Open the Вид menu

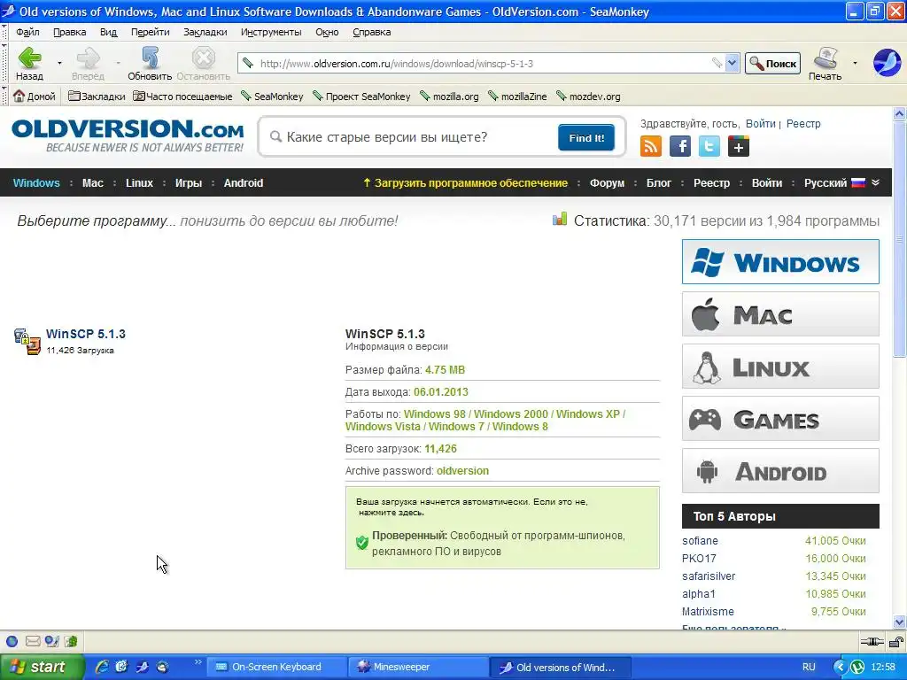[x=108, y=32]
